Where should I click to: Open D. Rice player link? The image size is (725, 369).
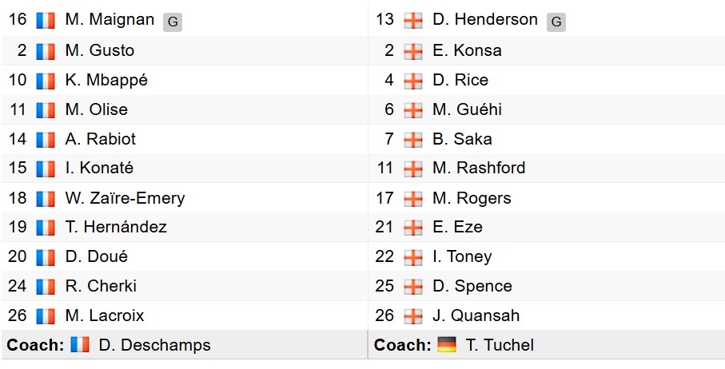[460, 80]
